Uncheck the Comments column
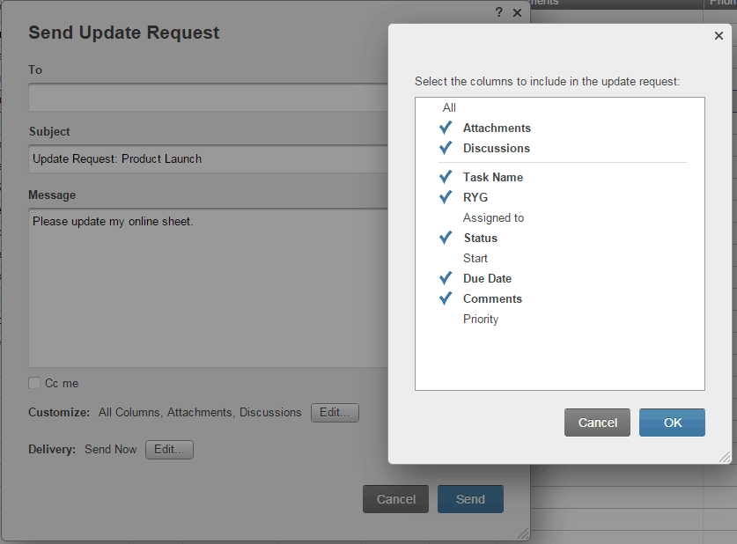This screenshot has width=737, height=544. pyautogui.click(x=446, y=298)
